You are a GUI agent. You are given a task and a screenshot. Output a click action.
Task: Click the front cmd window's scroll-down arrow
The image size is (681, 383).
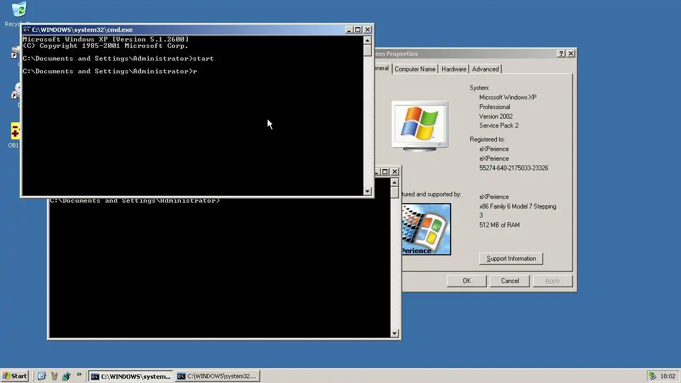click(368, 191)
